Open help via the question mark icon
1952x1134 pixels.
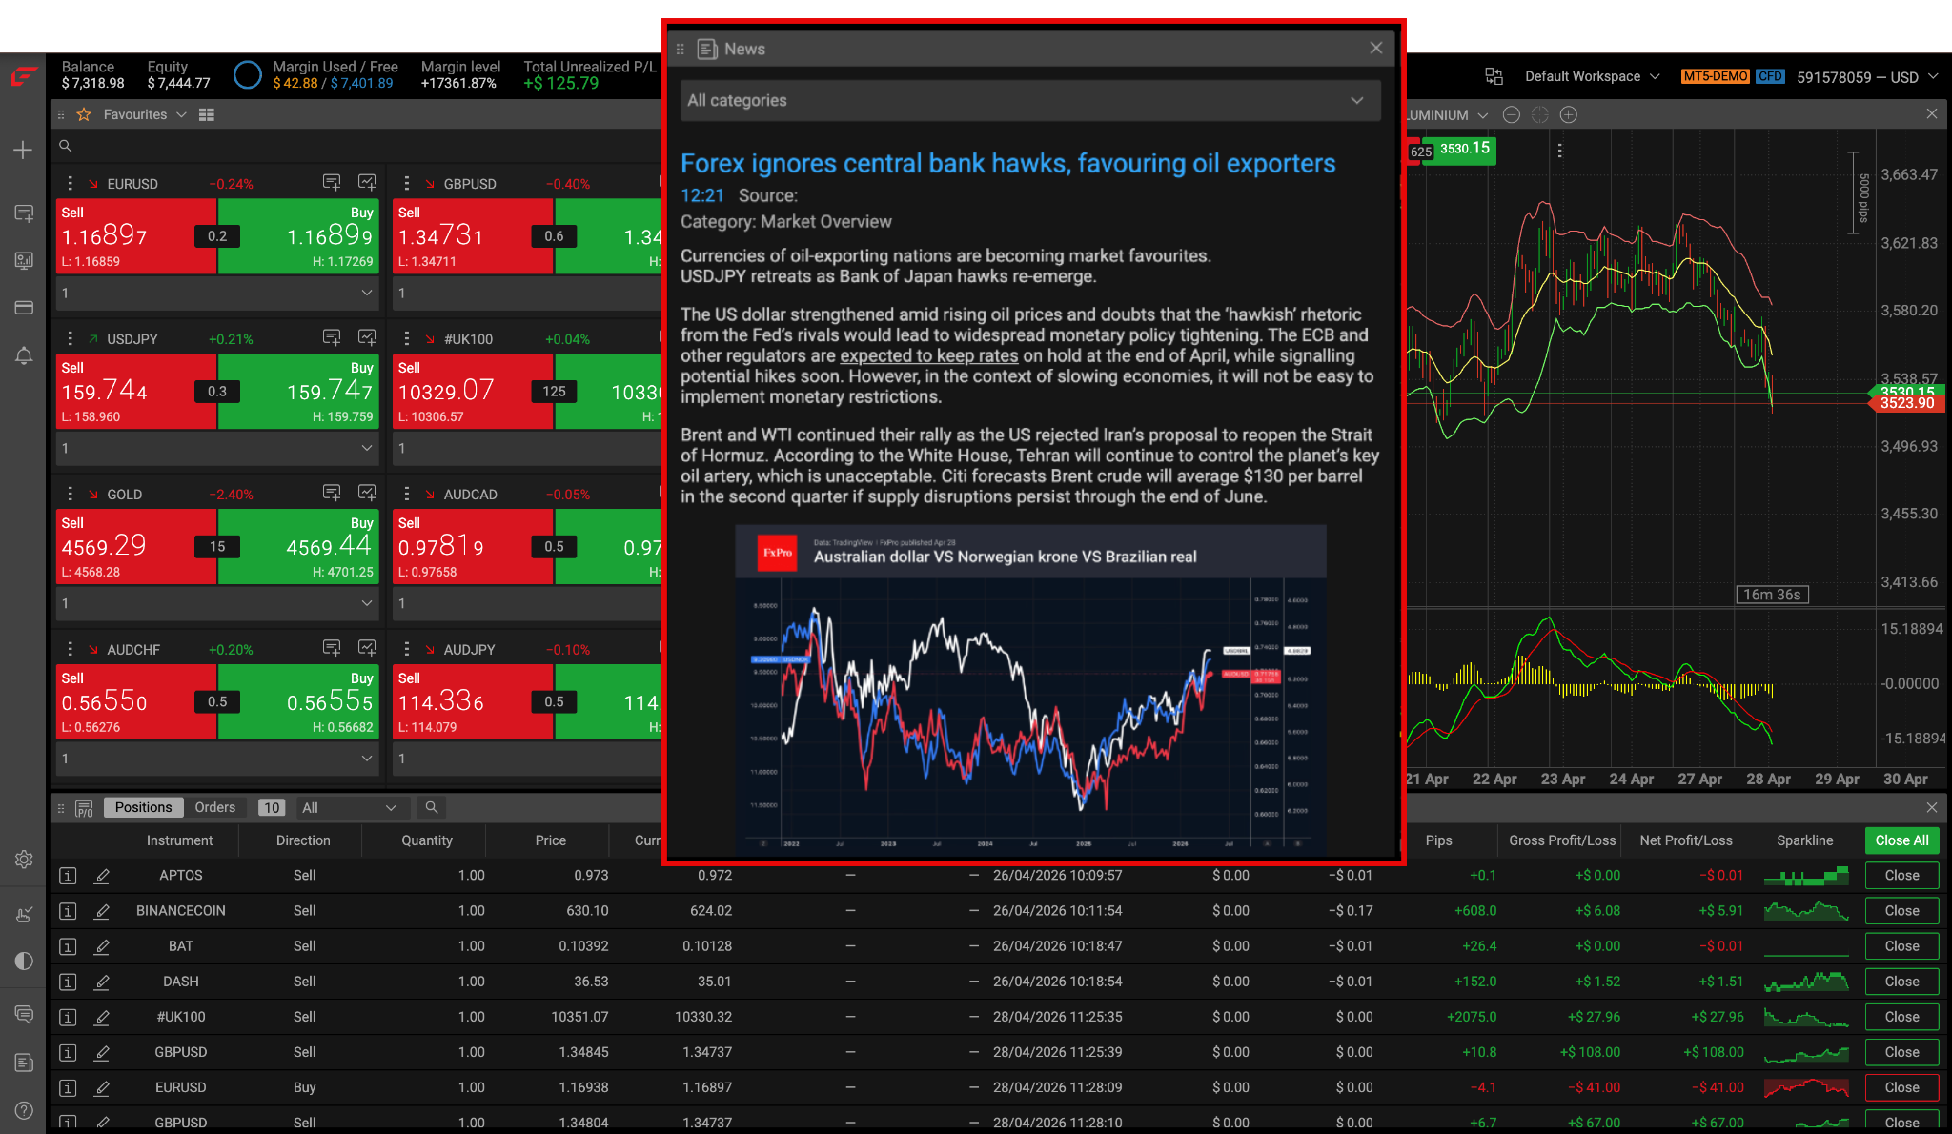(x=24, y=1111)
